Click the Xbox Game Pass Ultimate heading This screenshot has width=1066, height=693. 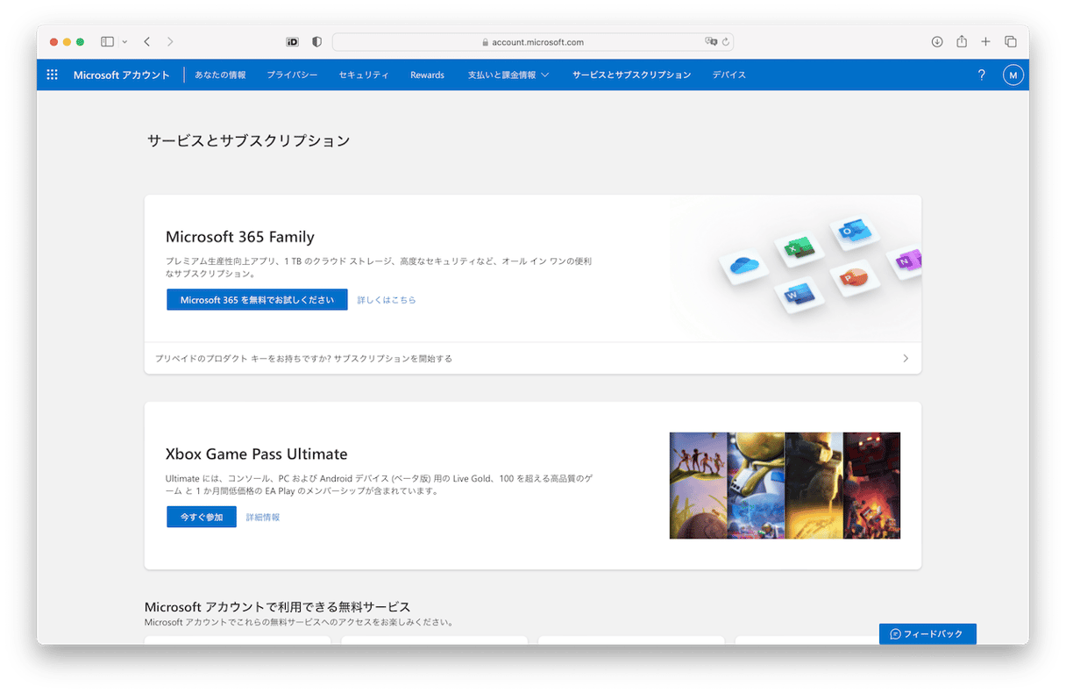[256, 454]
